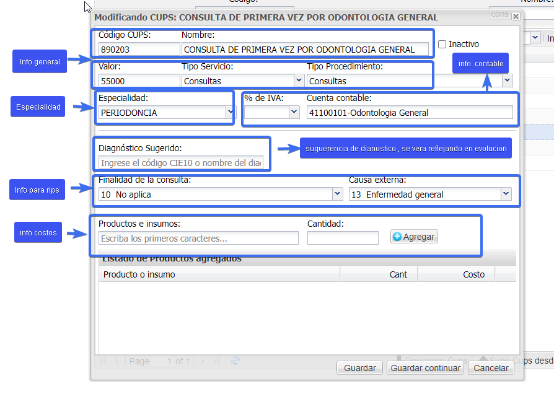
Task: Open the % de IVA dropdown
Action: (294, 112)
